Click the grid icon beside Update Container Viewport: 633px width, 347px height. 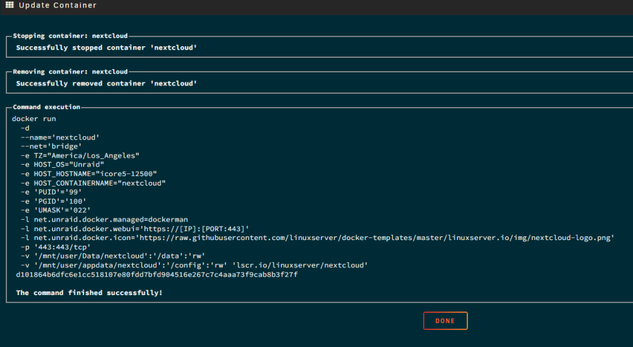click(x=9, y=5)
